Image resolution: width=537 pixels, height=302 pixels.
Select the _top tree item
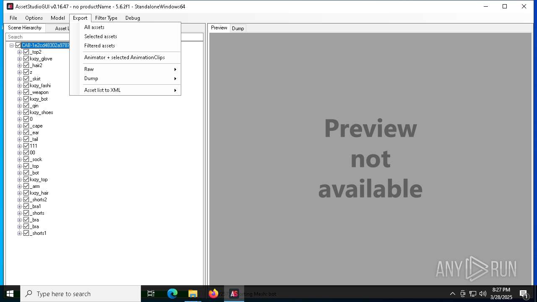(34, 166)
